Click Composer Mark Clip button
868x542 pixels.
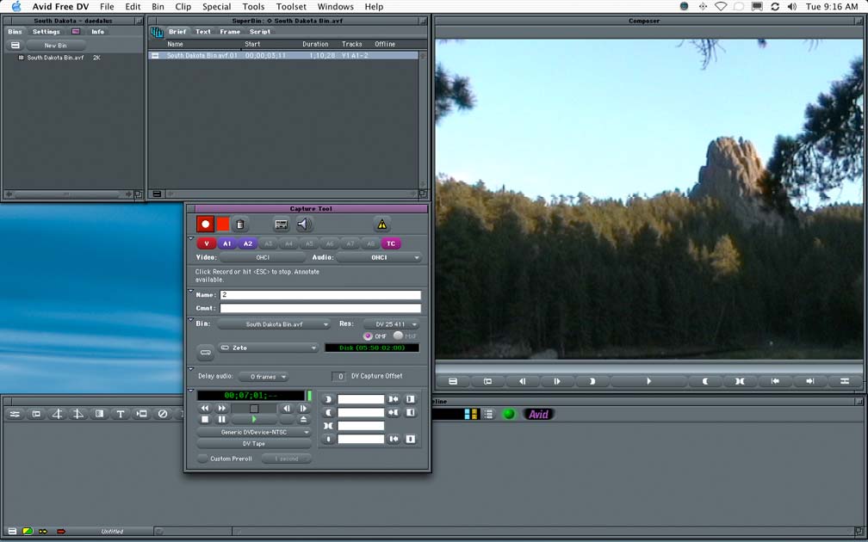740,381
